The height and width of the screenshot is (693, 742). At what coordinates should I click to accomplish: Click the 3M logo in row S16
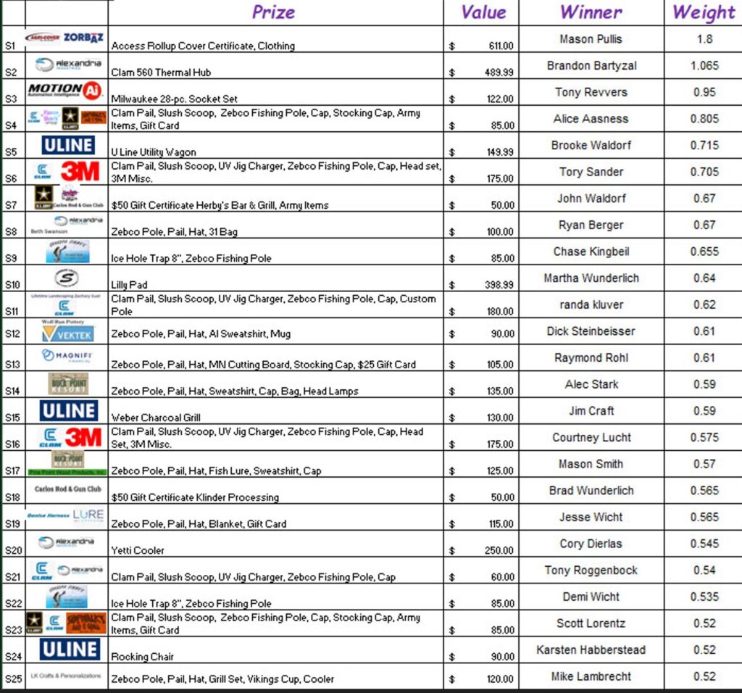pyautogui.click(x=83, y=437)
